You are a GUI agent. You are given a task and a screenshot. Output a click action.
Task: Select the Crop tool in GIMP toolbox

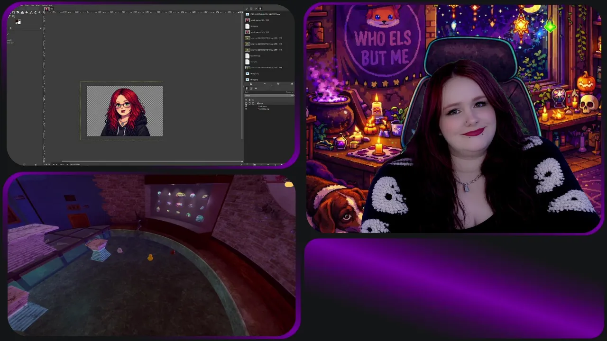(13, 12)
